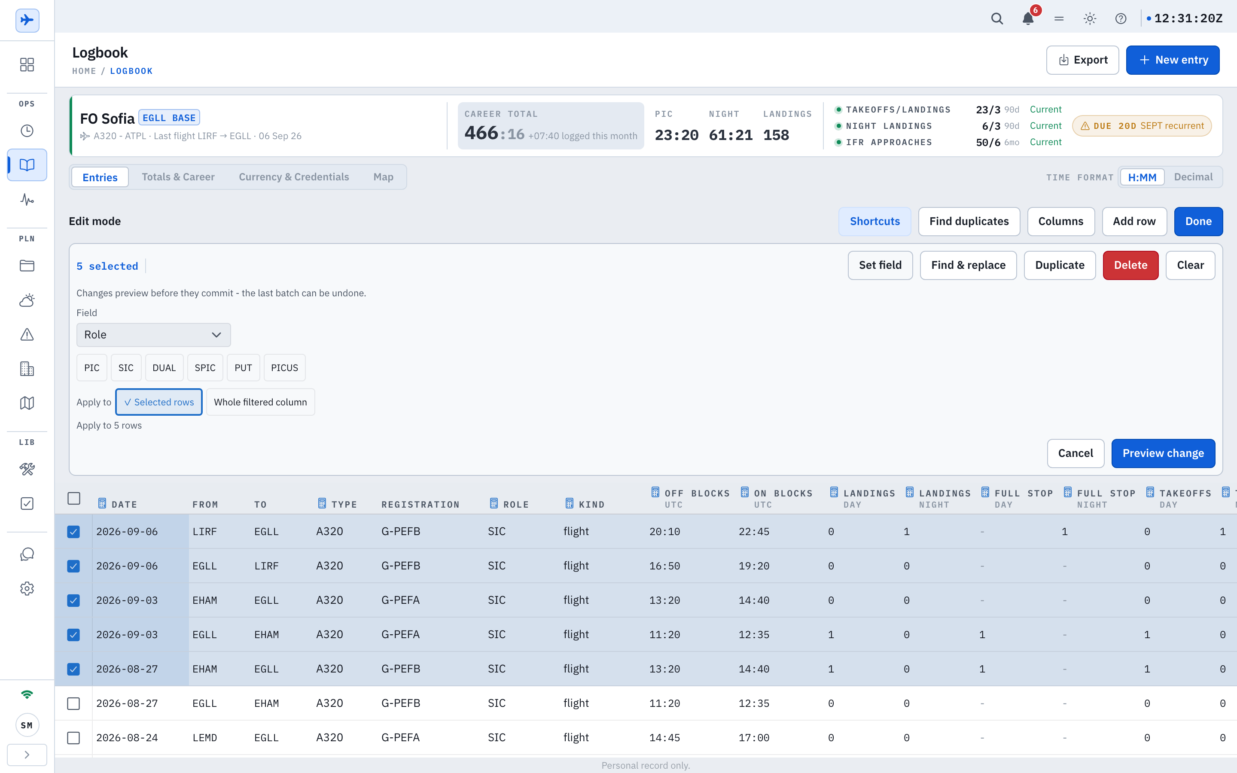Open Currency & Credentials tab

click(x=294, y=177)
